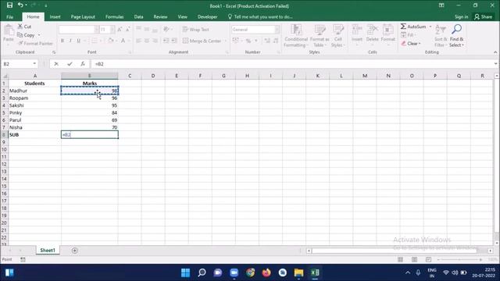Switch to Page Layout view icon in status bar
This screenshot has height=281, width=500.
coord(414,260)
